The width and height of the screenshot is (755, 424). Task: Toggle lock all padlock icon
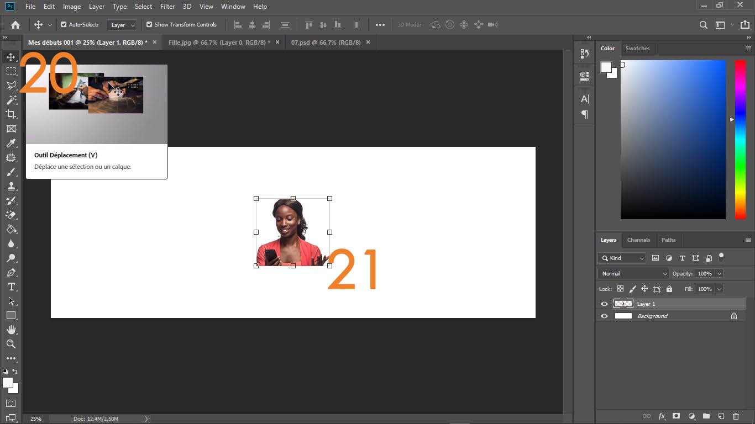click(669, 289)
